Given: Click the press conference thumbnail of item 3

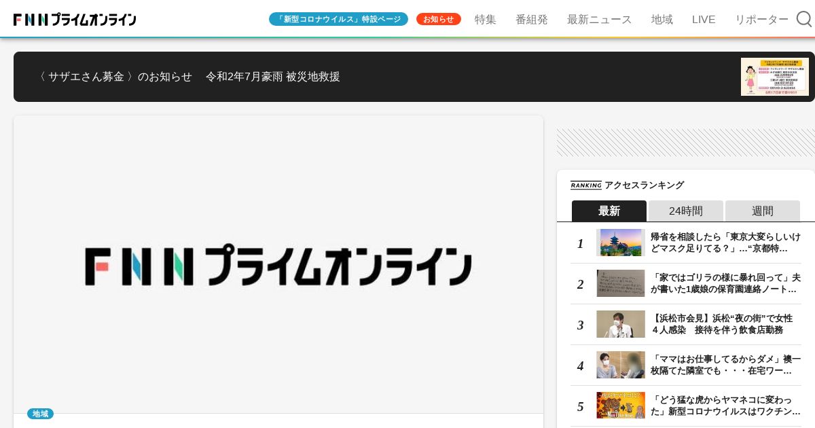Looking at the screenshot, I should point(621,324).
